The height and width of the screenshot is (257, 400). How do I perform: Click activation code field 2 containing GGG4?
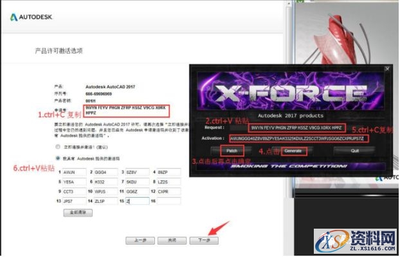(106, 172)
